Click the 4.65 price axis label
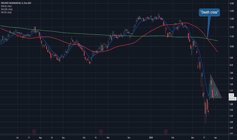 click(231, 128)
